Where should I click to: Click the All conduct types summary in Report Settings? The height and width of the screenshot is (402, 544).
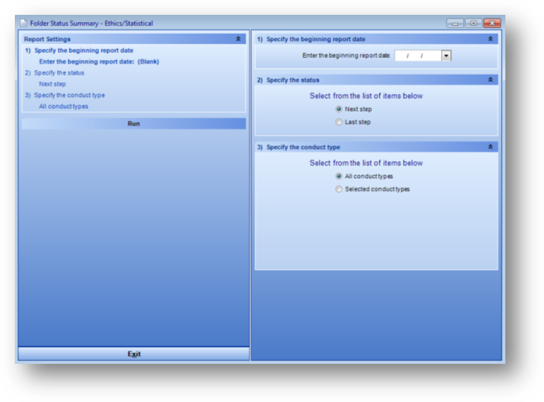point(64,107)
